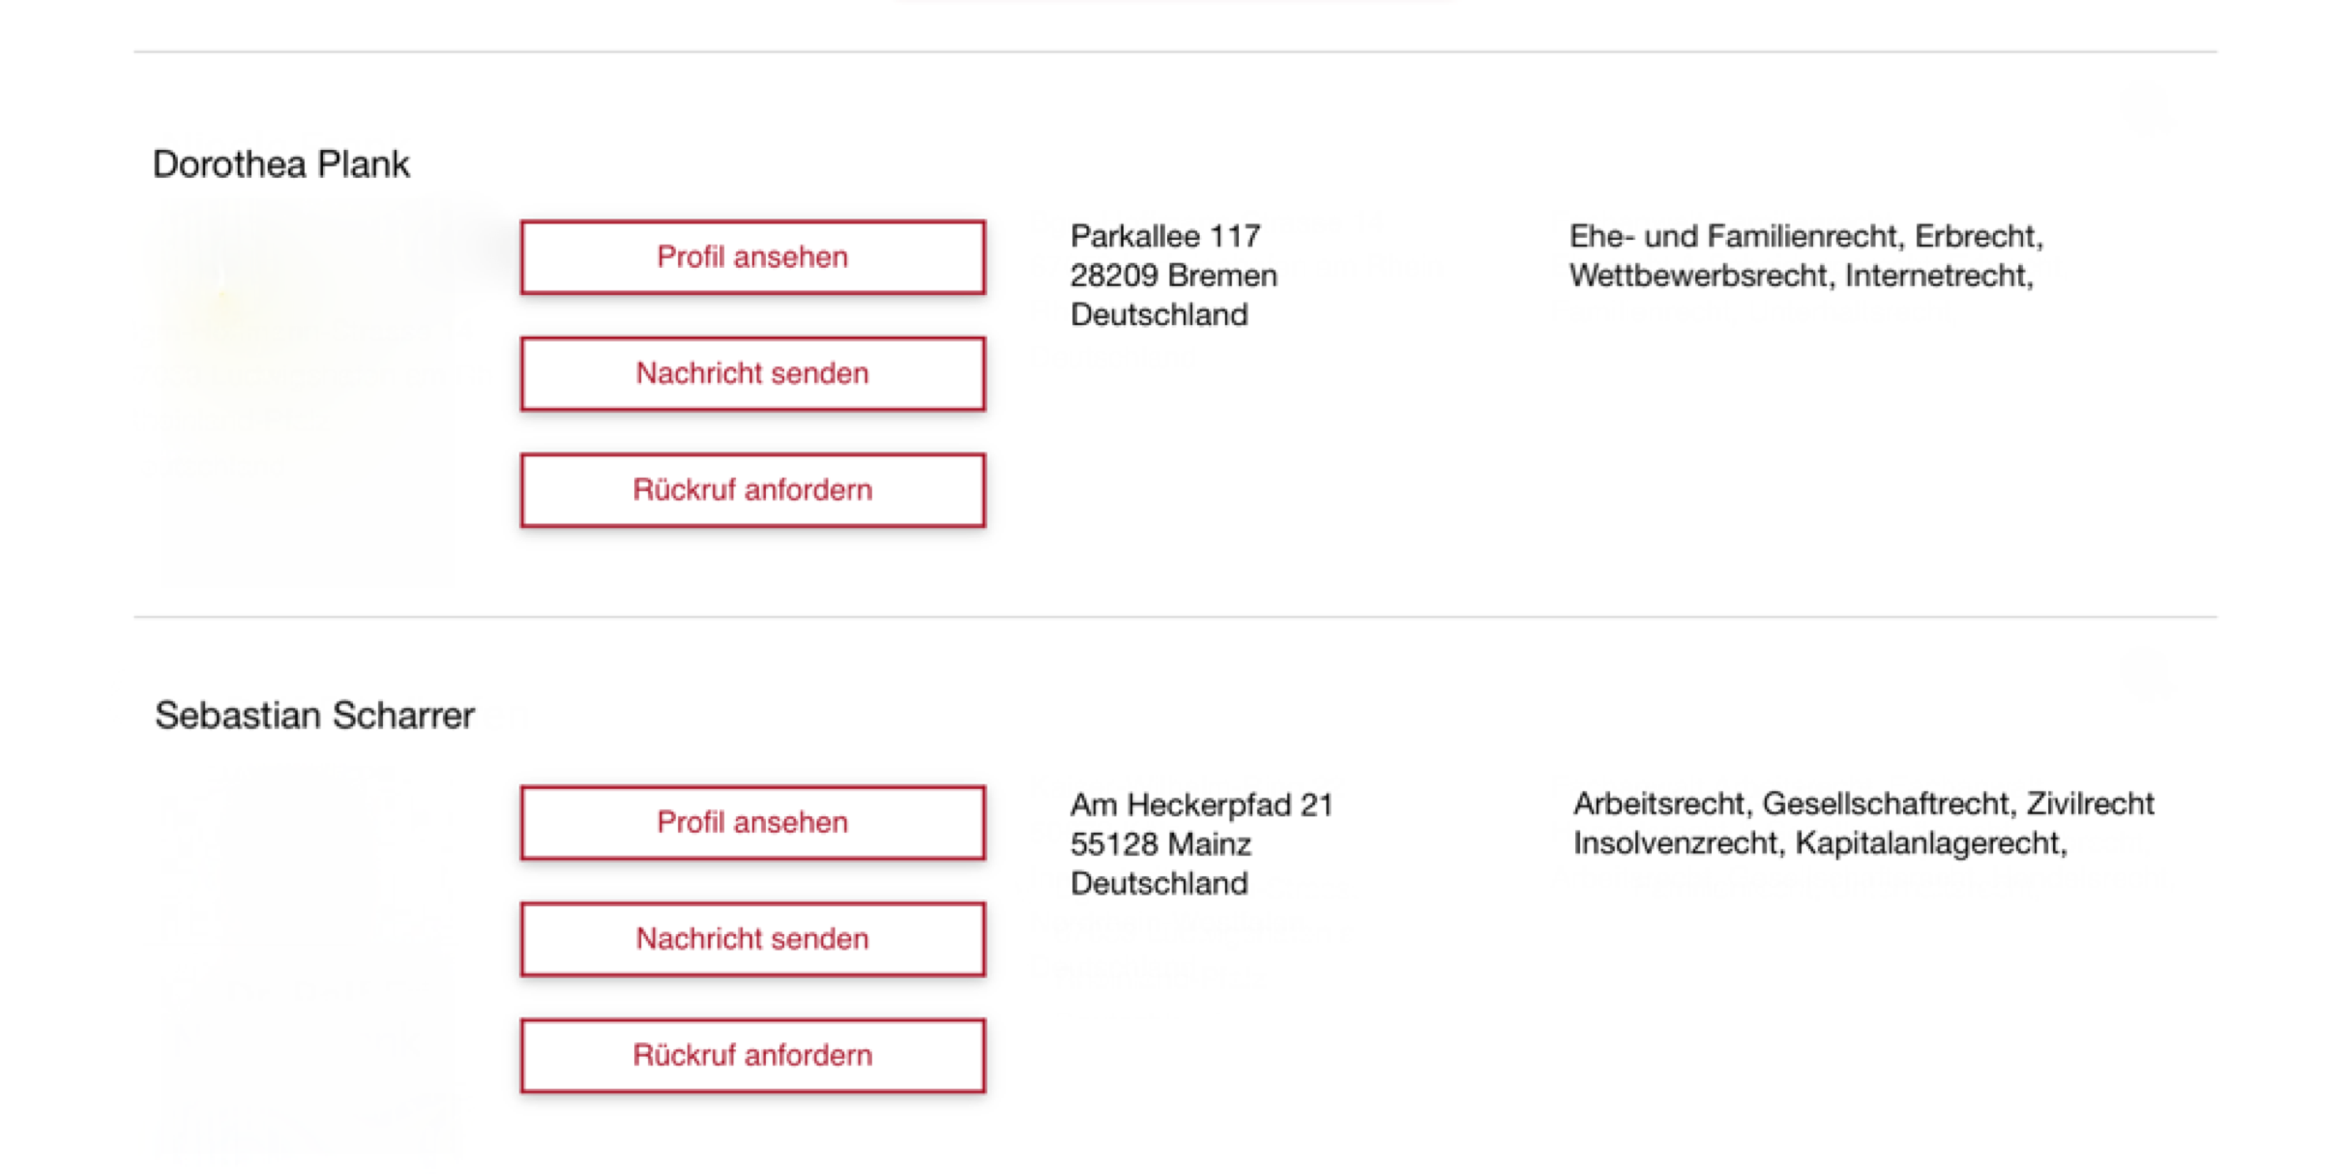Viewport: 2346px width, 1174px height.
Task: View Sebastian Scharrer's profile via Profil ansehen
Action: (752, 823)
